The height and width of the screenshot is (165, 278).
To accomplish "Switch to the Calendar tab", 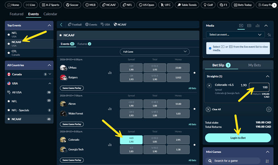I will tap(50, 14).
